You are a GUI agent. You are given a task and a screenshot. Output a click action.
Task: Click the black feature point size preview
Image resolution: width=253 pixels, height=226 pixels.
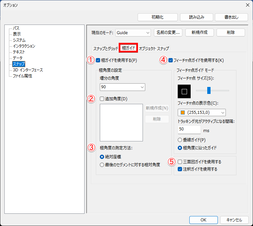pyautogui.click(x=184, y=92)
